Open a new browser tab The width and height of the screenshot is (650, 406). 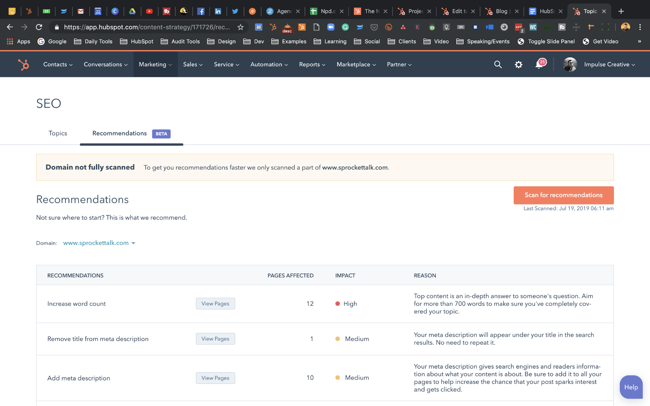(x=621, y=11)
